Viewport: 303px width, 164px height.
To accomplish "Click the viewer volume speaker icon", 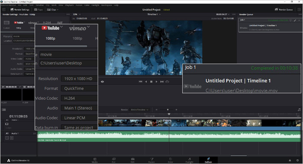I will click(102, 82).
